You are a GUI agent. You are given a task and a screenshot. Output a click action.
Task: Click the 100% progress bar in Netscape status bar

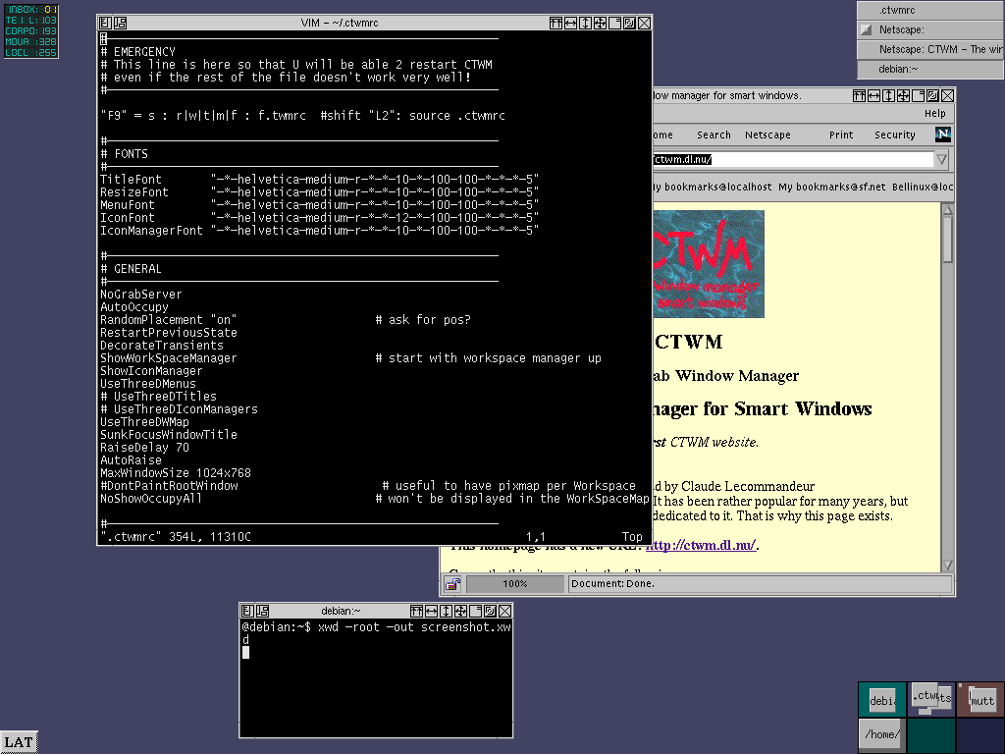coord(514,584)
